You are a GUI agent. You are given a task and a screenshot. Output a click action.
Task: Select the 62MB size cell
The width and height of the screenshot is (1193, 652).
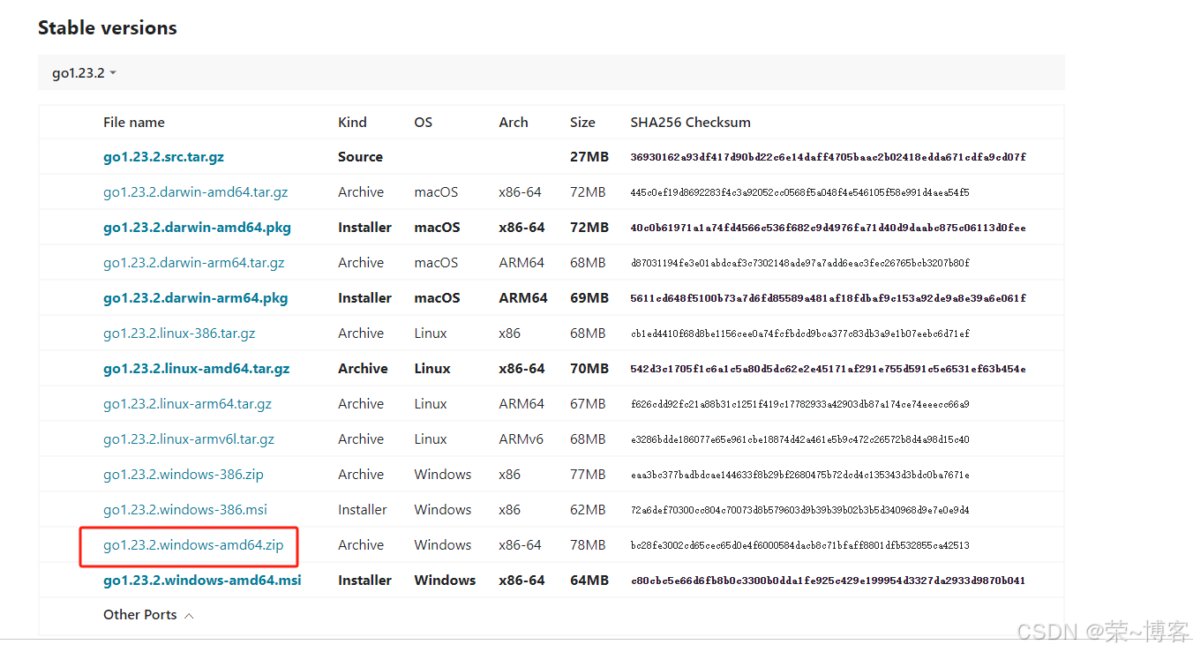[x=588, y=510]
